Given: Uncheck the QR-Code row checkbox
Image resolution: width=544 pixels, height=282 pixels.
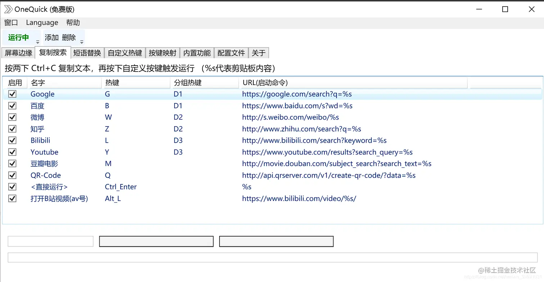Looking at the screenshot, I should click(12, 175).
